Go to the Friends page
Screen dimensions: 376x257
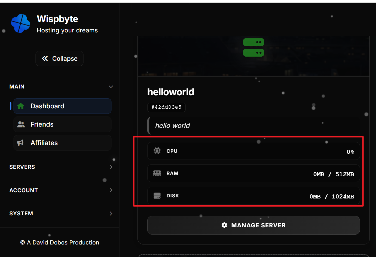pyautogui.click(x=62, y=124)
